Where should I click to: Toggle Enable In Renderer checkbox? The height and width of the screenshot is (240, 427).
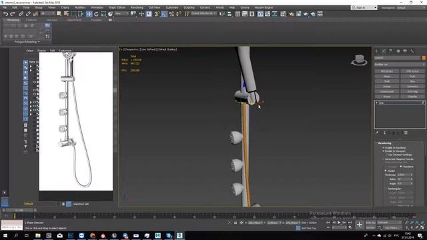384,148
